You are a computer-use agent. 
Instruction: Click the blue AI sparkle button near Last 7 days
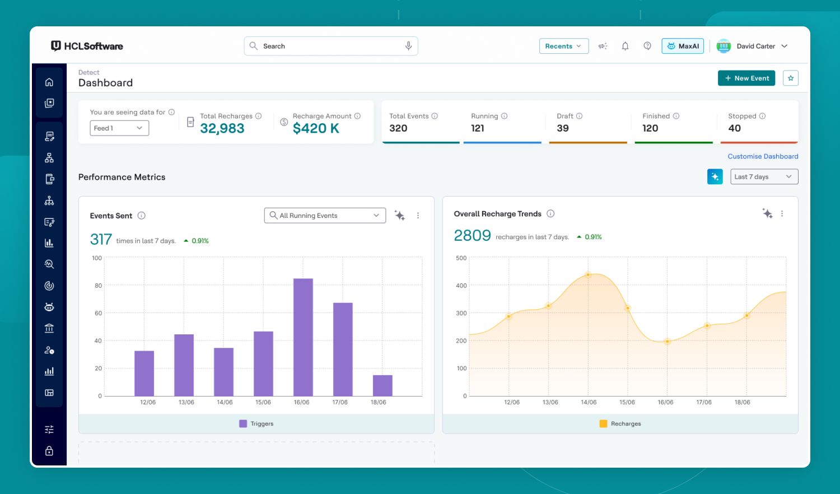(715, 176)
